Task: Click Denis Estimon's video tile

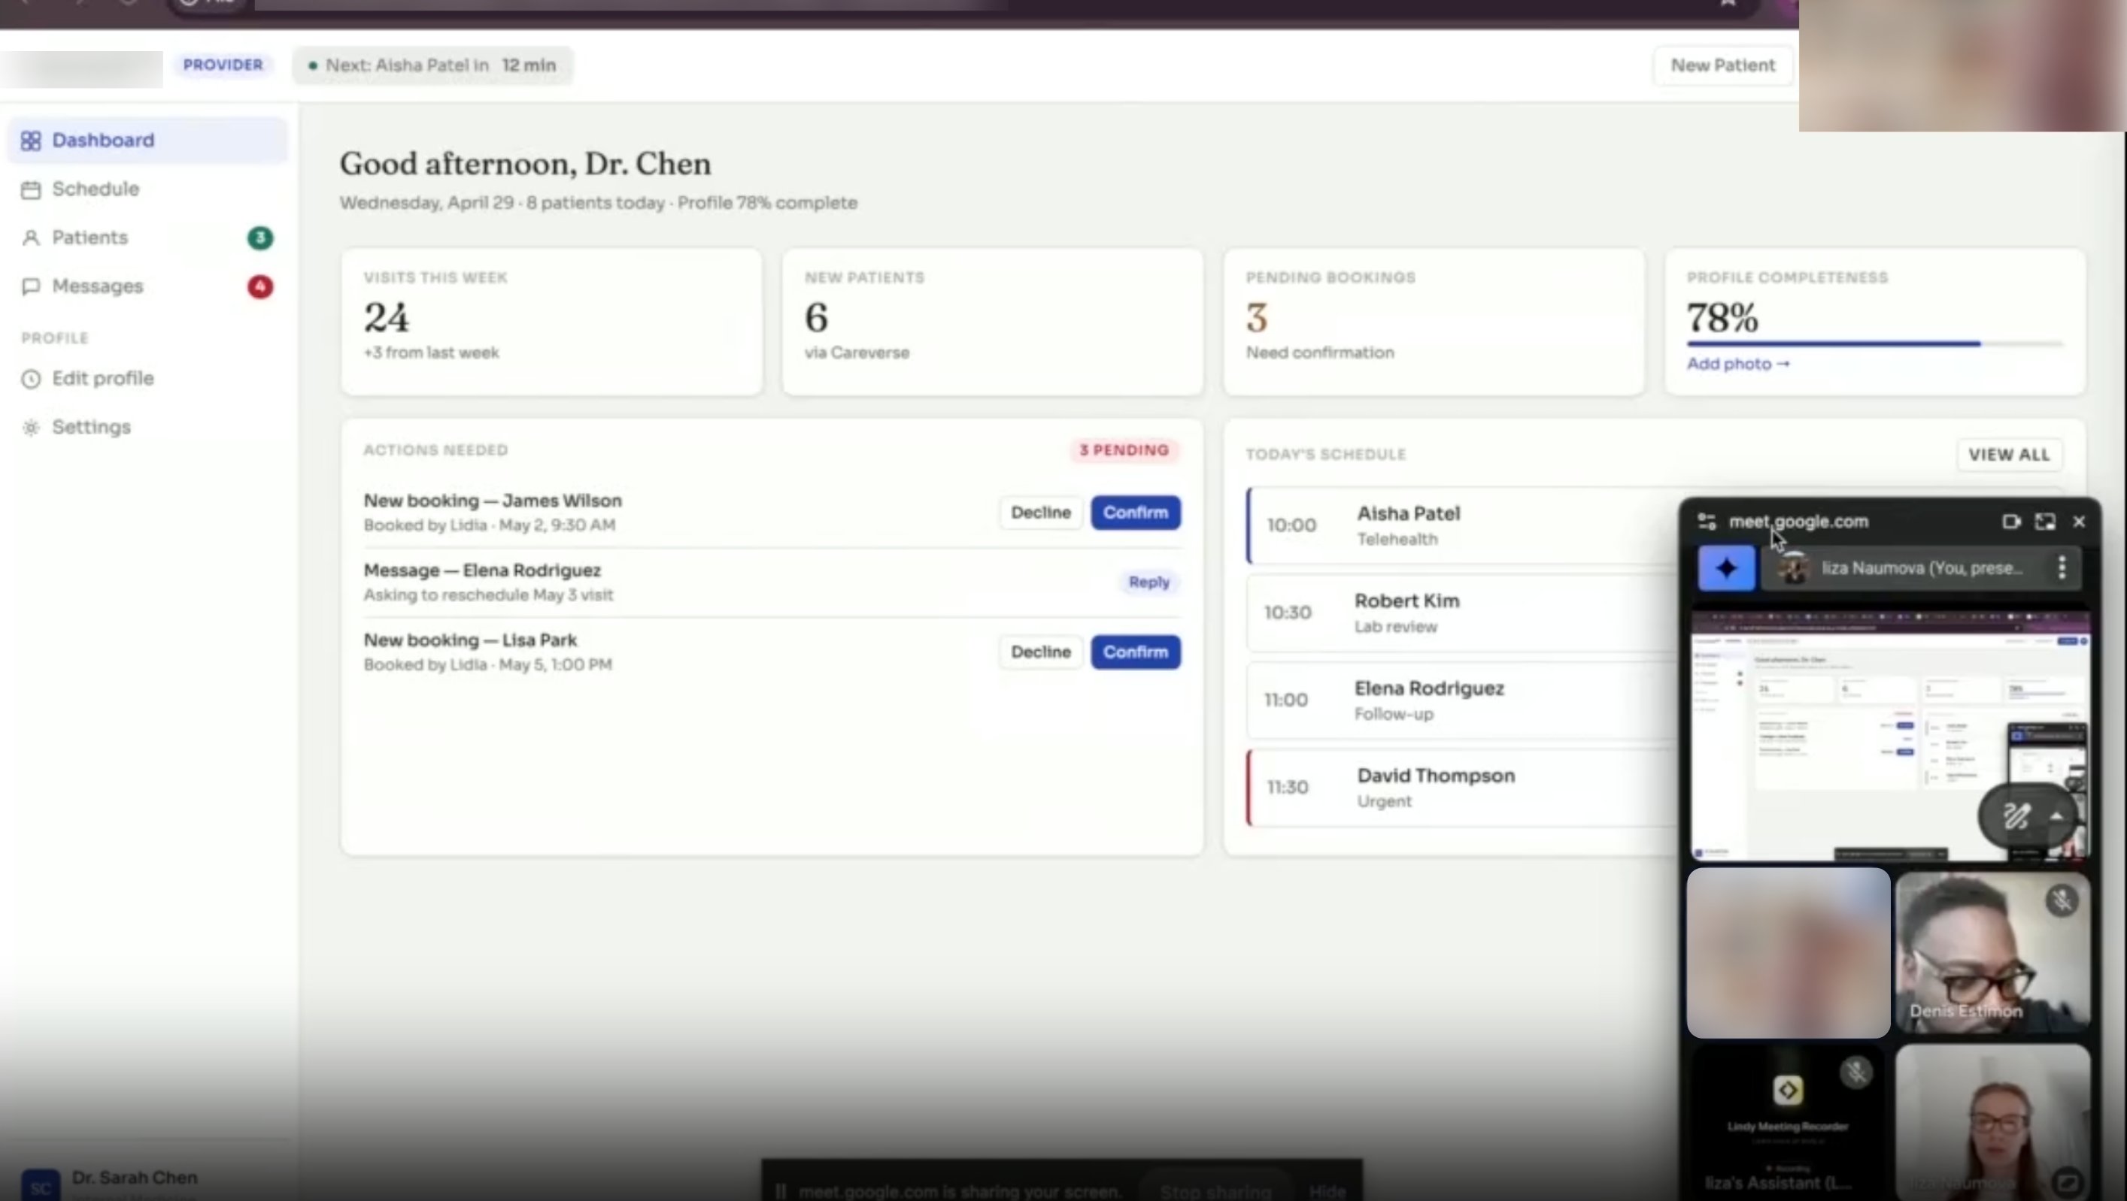Action: tap(1992, 953)
